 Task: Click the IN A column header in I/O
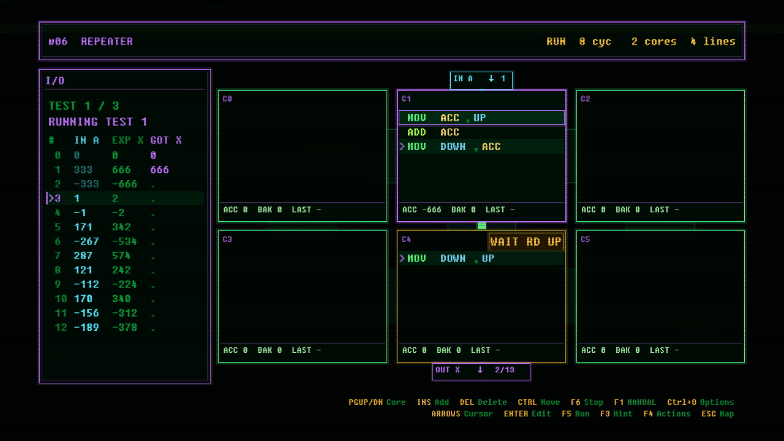tap(86, 140)
